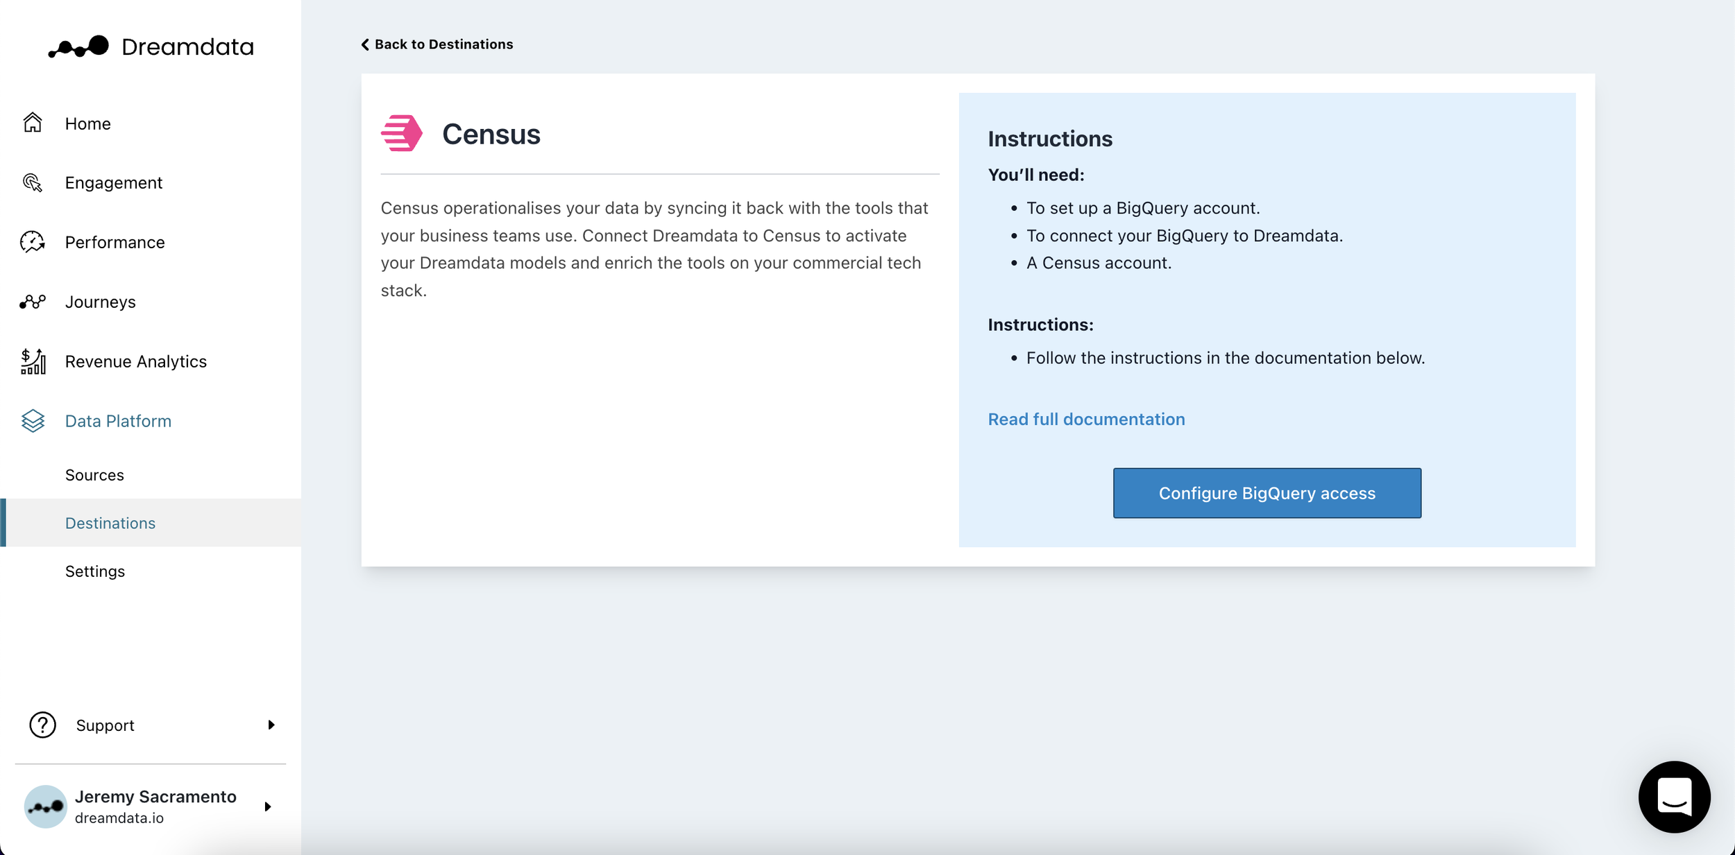Click Configure BigQuery access button
This screenshot has height=855, width=1735.
coord(1267,493)
